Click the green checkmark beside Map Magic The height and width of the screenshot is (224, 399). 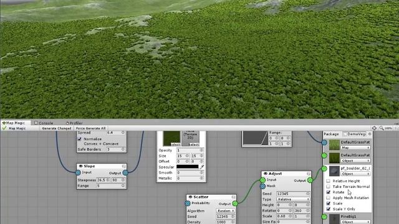(4, 128)
